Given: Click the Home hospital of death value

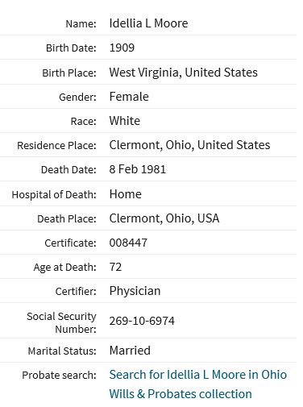Looking at the screenshot, I should (x=125, y=194).
